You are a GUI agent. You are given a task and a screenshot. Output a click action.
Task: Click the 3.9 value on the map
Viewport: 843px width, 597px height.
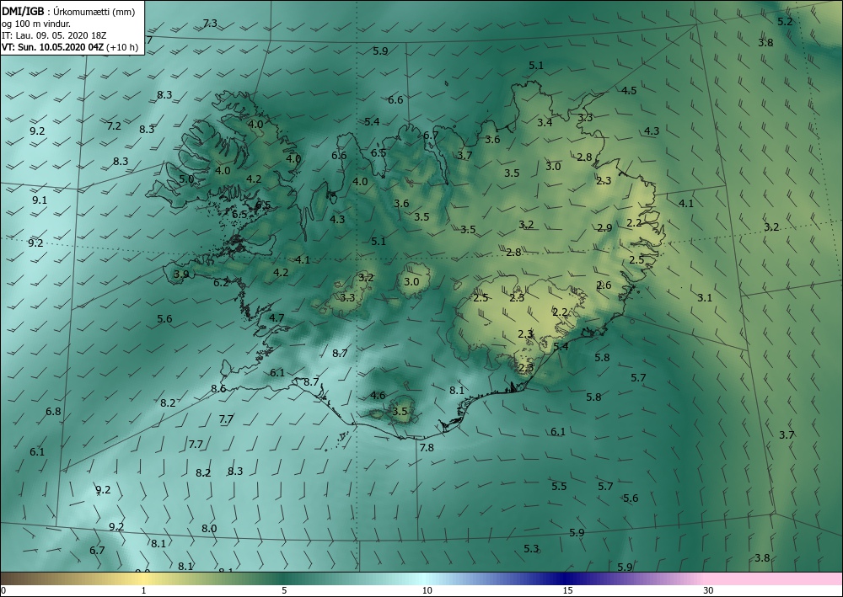[181, 275]
